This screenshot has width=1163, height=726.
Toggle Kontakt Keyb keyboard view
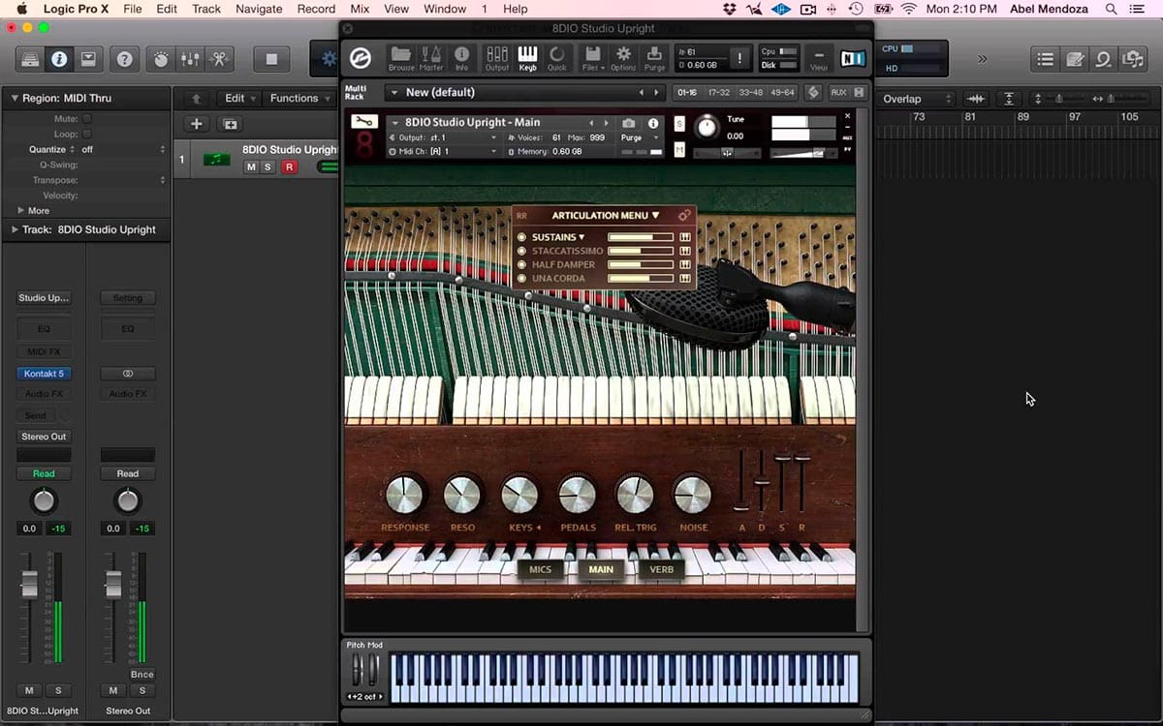coord(527,58)
